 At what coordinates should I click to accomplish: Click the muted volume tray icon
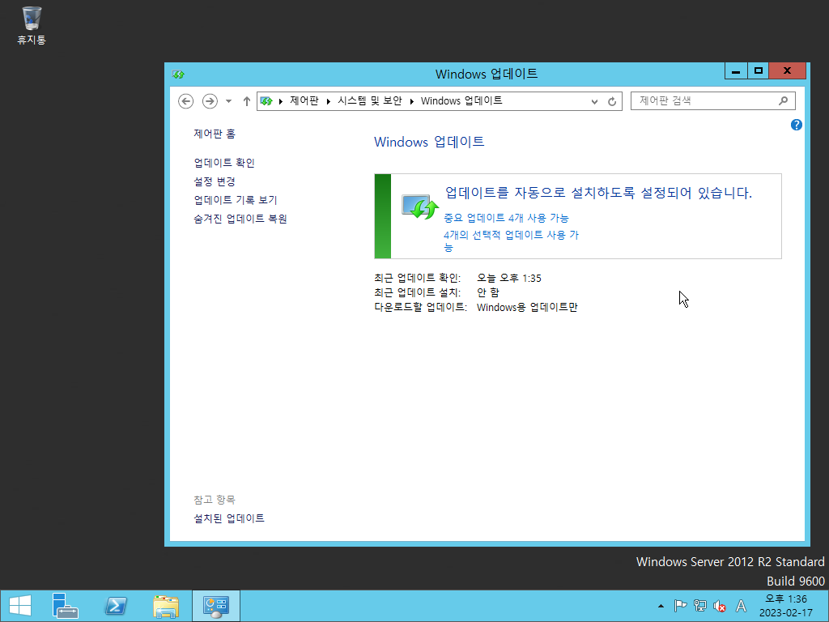[720, 606]
